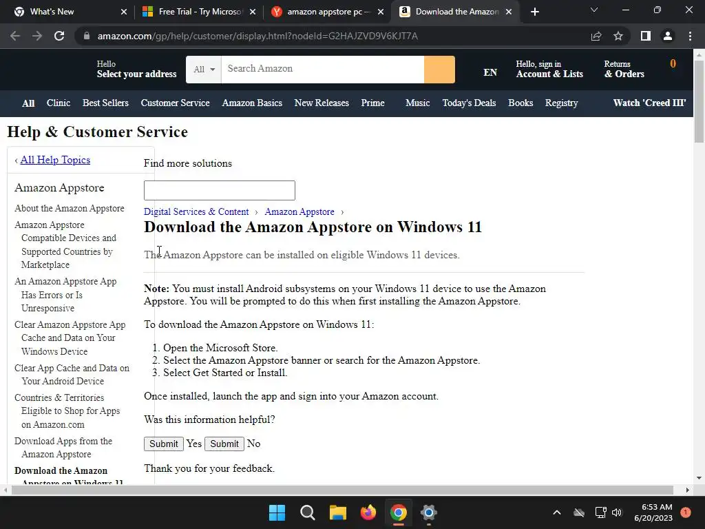Open the Chrome three-dot menu

point(690,36)
